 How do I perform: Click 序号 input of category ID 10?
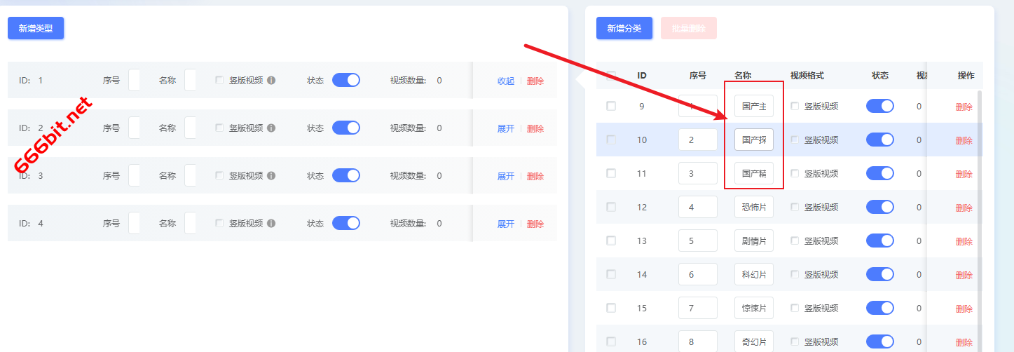(697, 140)
